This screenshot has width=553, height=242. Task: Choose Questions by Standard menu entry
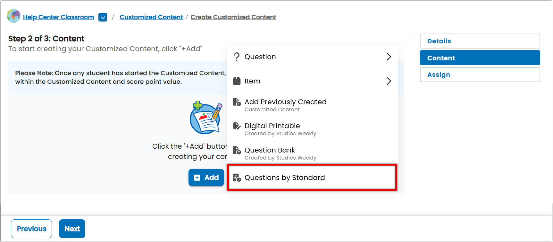point(312,177)
